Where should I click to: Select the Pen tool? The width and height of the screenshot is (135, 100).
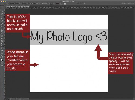pyautogui.click(x=2, y=43)
